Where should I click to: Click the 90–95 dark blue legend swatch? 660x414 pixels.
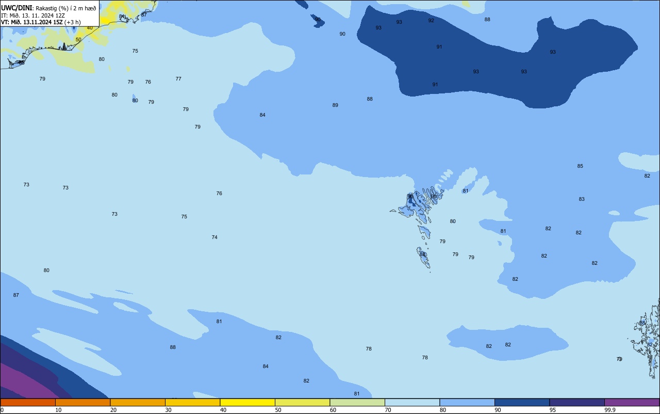(522, 402)
